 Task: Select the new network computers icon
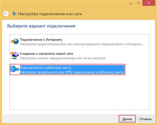click(x=15, y=56)
